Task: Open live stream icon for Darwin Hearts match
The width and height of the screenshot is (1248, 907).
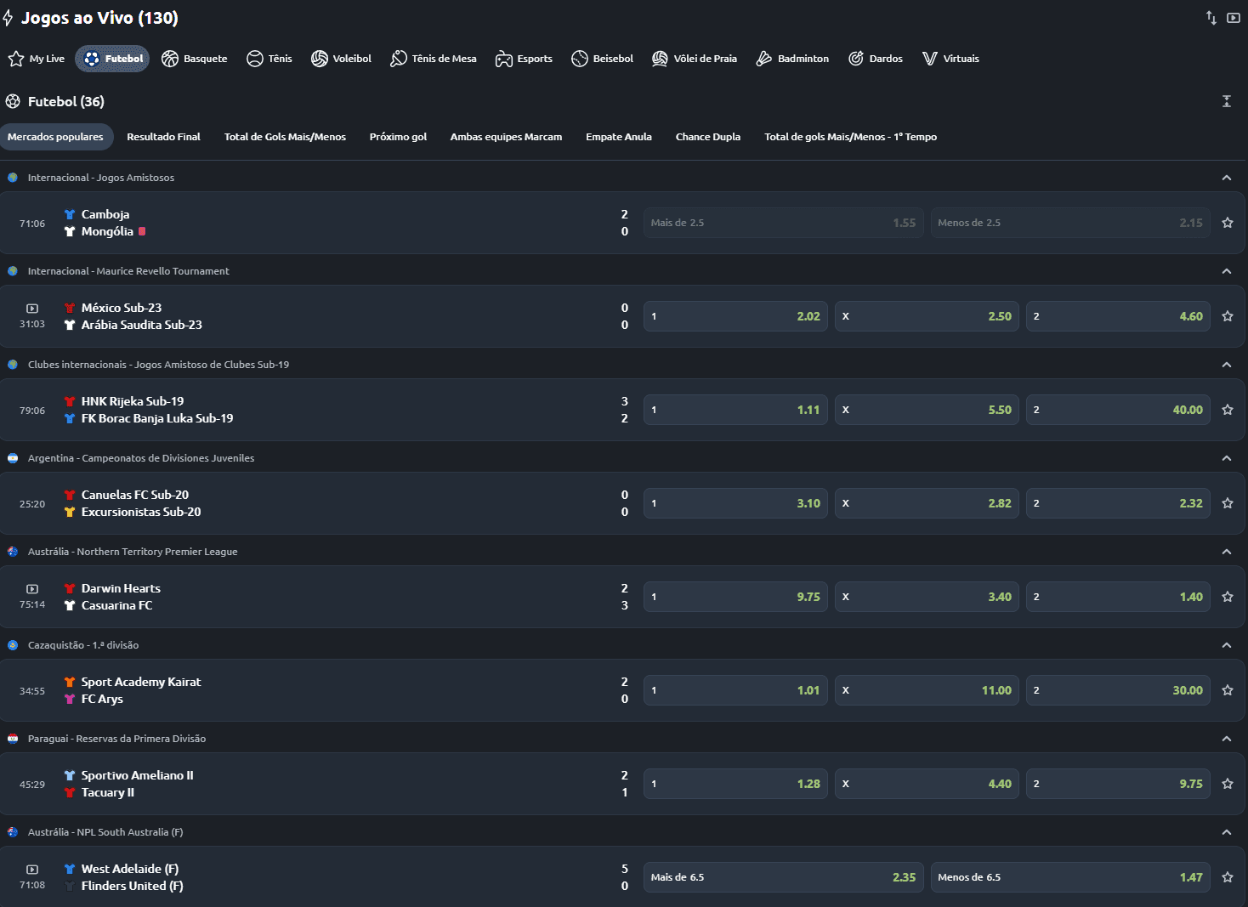Action: [x=32, y=588]
